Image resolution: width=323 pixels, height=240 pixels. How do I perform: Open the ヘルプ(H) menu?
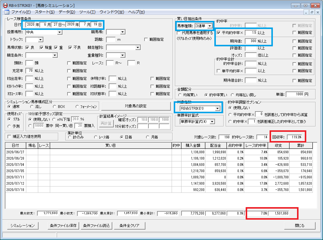136,12
